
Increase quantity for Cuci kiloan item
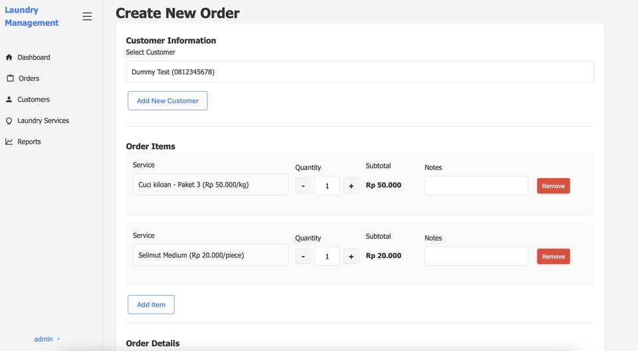coord(351,186)
